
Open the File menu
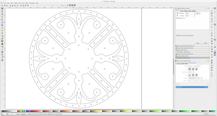(x=2, y=3)
